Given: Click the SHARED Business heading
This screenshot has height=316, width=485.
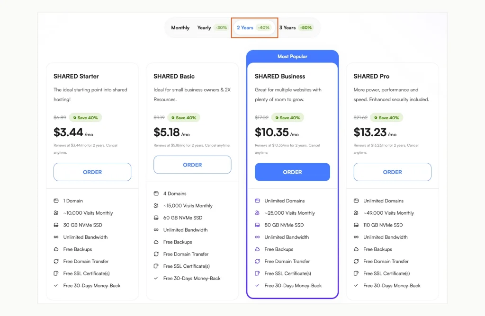Looking at the screenshot, I should point(280,76).
